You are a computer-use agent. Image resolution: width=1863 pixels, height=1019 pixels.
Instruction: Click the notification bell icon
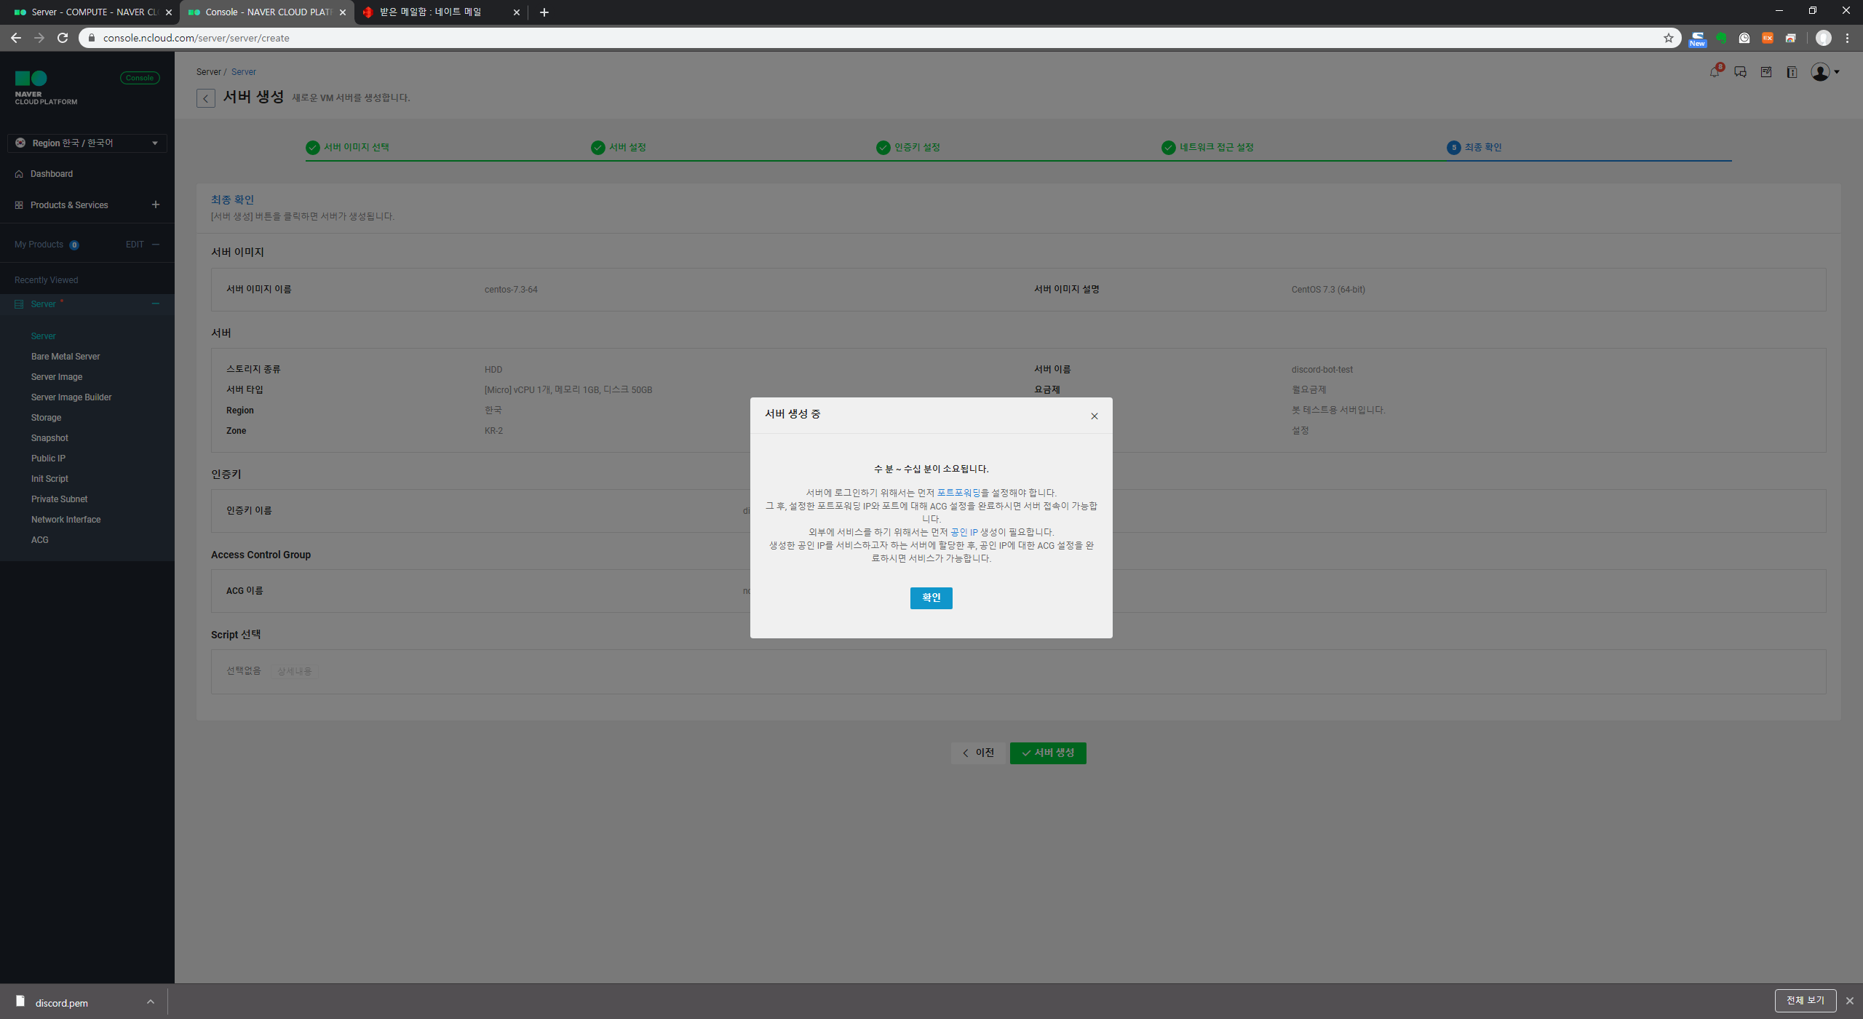tap(1714, 72)
